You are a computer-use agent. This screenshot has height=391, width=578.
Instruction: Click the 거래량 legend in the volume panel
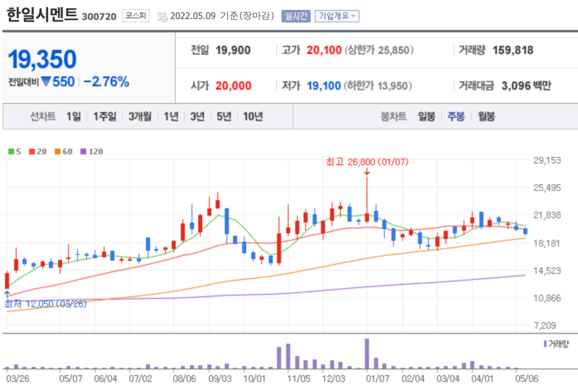click(556, 344)
